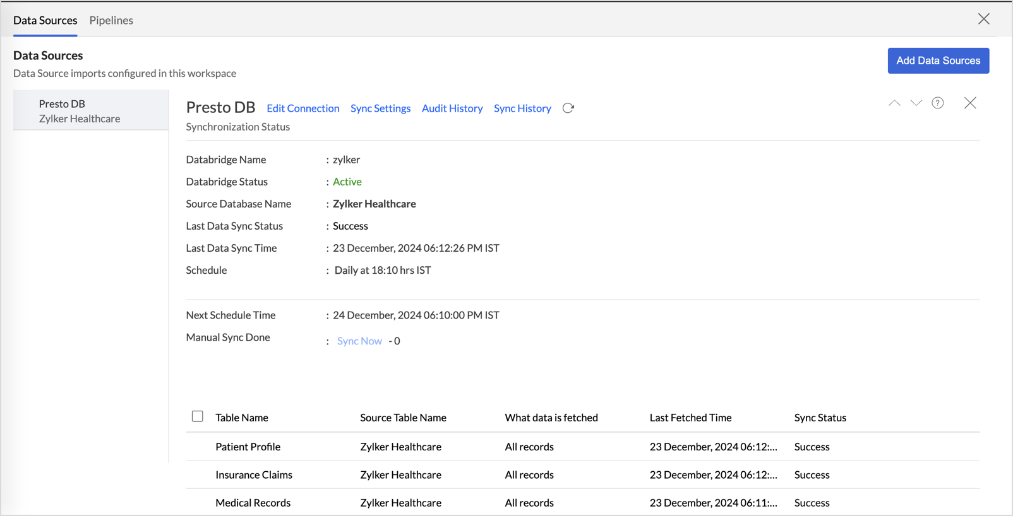Viewport: 1013px width, 516px height.
Task: Select the Medical Records table row
Action: click(x=583, y=502)
